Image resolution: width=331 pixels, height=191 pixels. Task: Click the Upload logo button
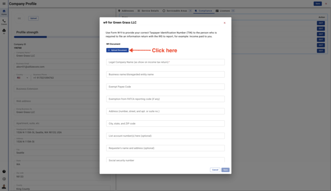(34, 18)
